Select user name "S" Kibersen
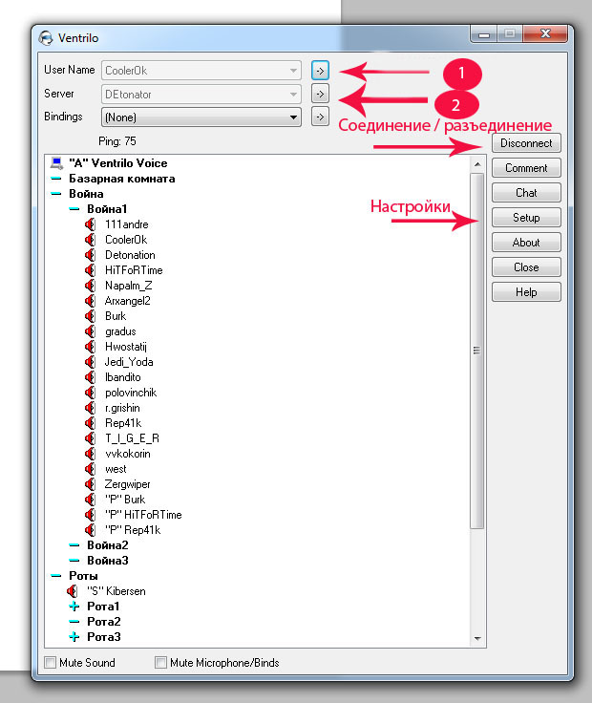 coord(116,591)
